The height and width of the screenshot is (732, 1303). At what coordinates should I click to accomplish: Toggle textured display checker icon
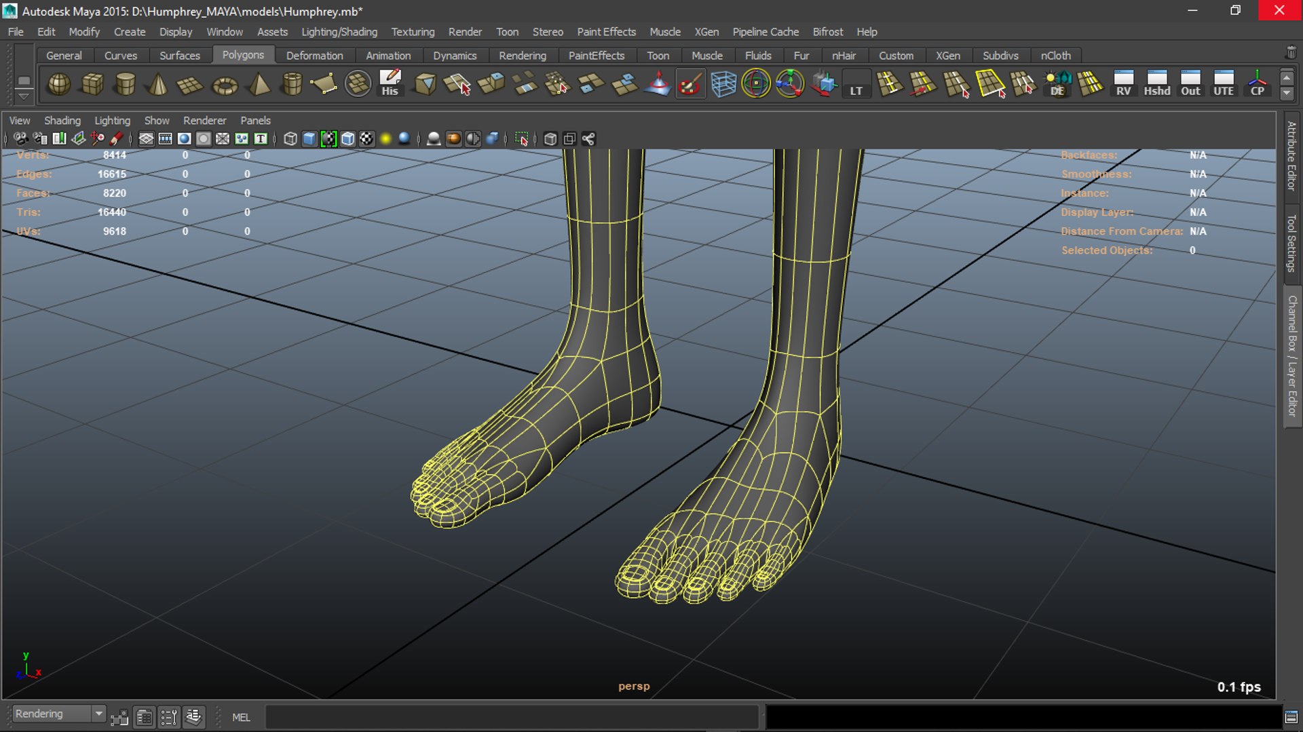[367, 139]
